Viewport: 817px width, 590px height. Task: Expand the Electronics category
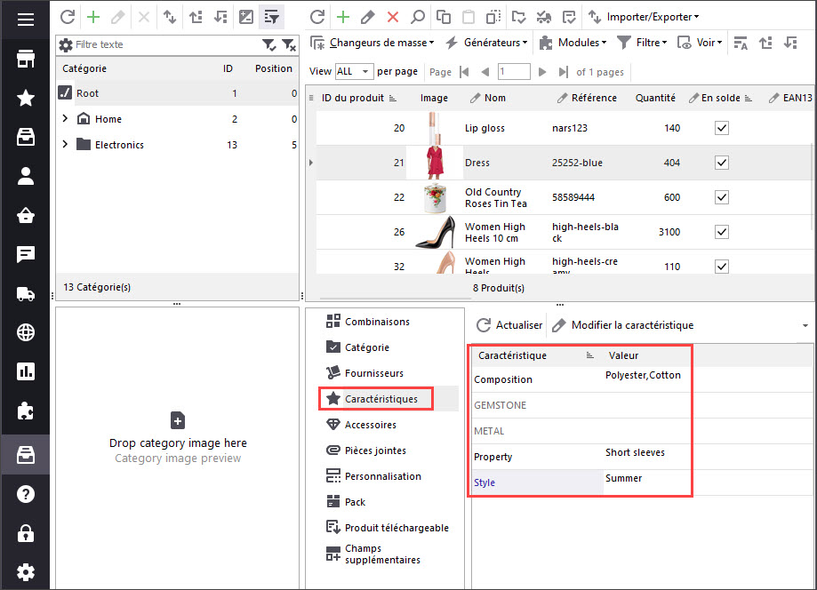click(x=65, y=144)
